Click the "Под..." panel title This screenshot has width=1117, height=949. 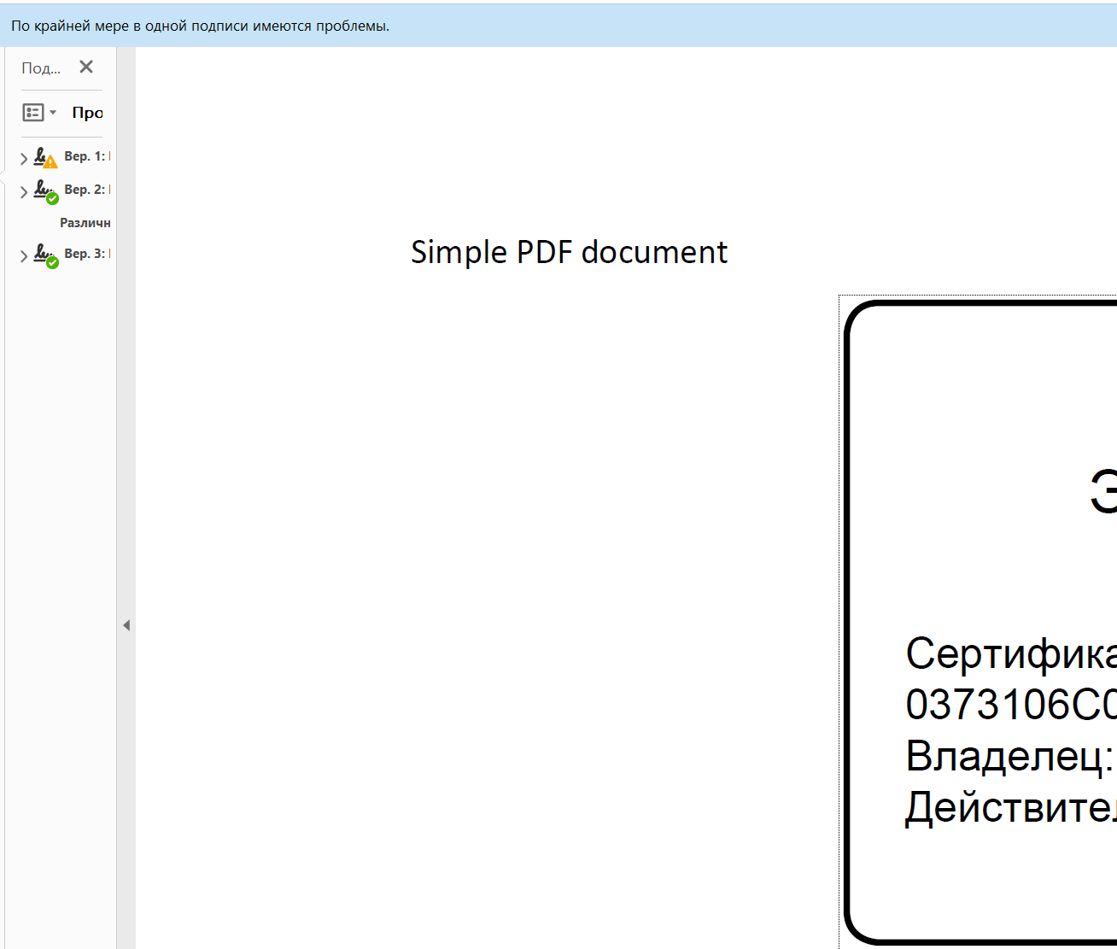41,68
